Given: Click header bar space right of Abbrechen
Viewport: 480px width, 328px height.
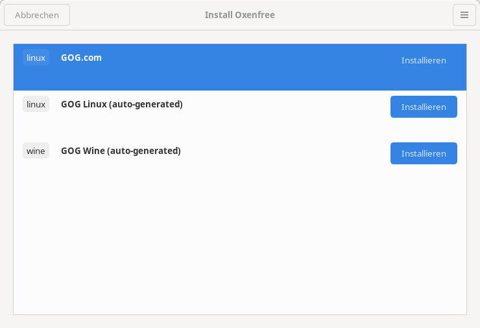Looking at the screenshot, I should (130, 15).
